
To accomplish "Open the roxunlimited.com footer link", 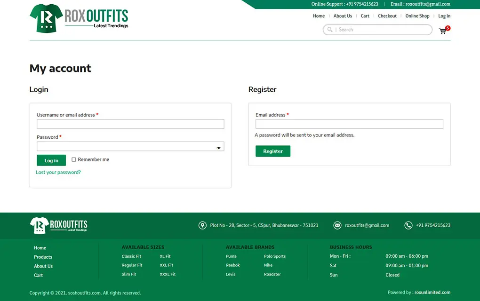I will pyautogui.click(x=432, y=293).
